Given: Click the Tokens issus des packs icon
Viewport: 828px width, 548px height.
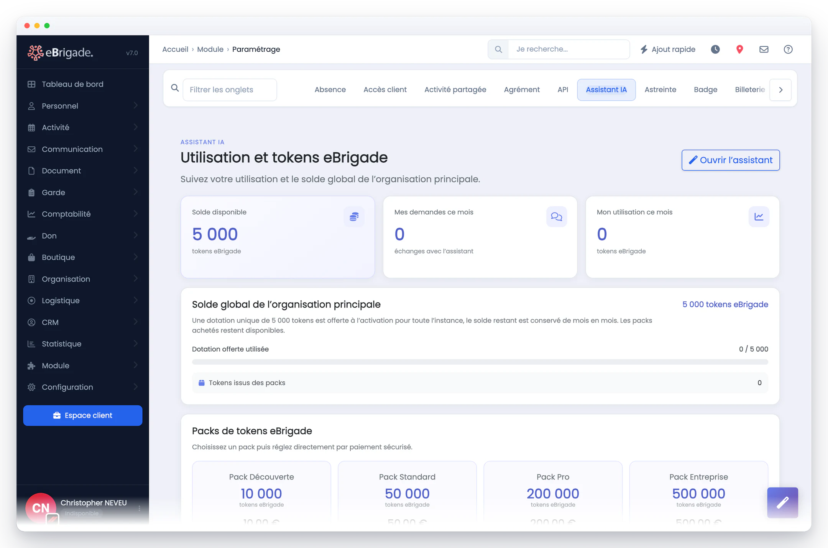Looking at the screenshot, I should pyautogui.click(x=201, y=383).
